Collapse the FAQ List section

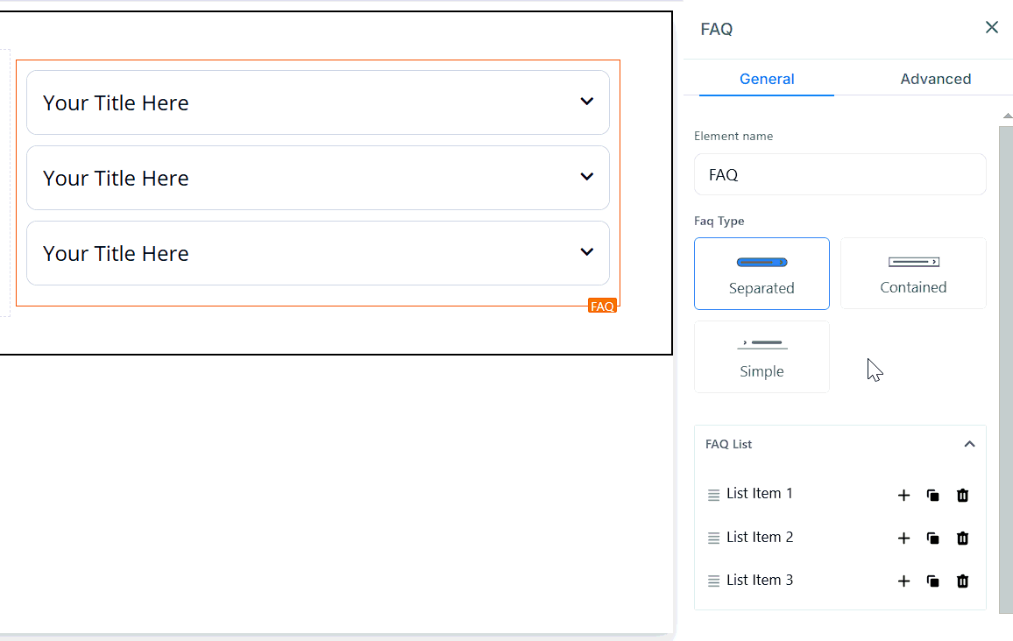click(x=969, y=444)
